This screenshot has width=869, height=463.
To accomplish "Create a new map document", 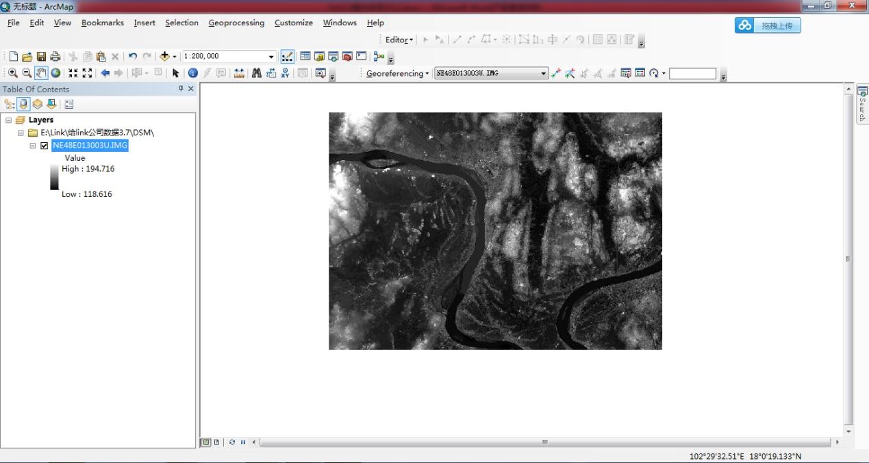I will (14, 57).
